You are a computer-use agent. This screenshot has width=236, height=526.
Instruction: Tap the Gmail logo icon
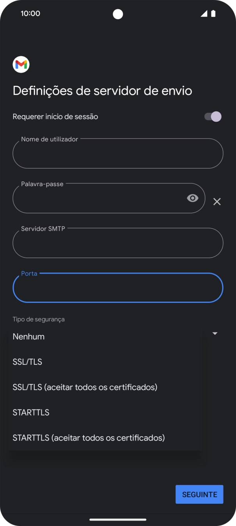[21, 65]
